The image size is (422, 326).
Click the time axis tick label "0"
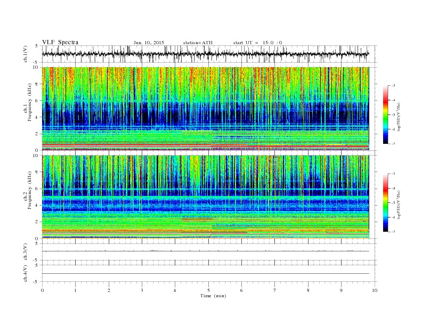(x=42, y=290)
